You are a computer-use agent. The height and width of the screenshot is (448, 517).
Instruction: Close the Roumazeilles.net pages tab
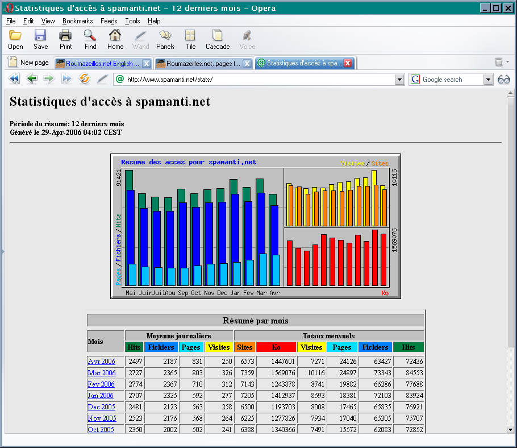(x=247, y=63)
